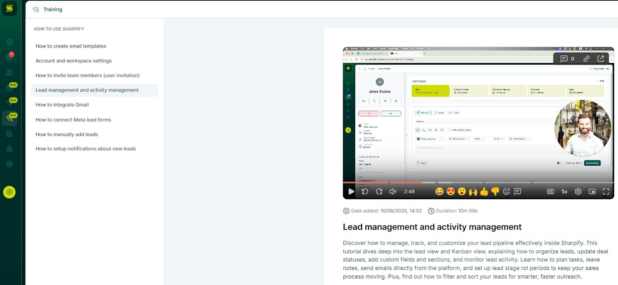618x285 pixels.
Task: React with the thumbs up emoji
Action: [484, 192]
